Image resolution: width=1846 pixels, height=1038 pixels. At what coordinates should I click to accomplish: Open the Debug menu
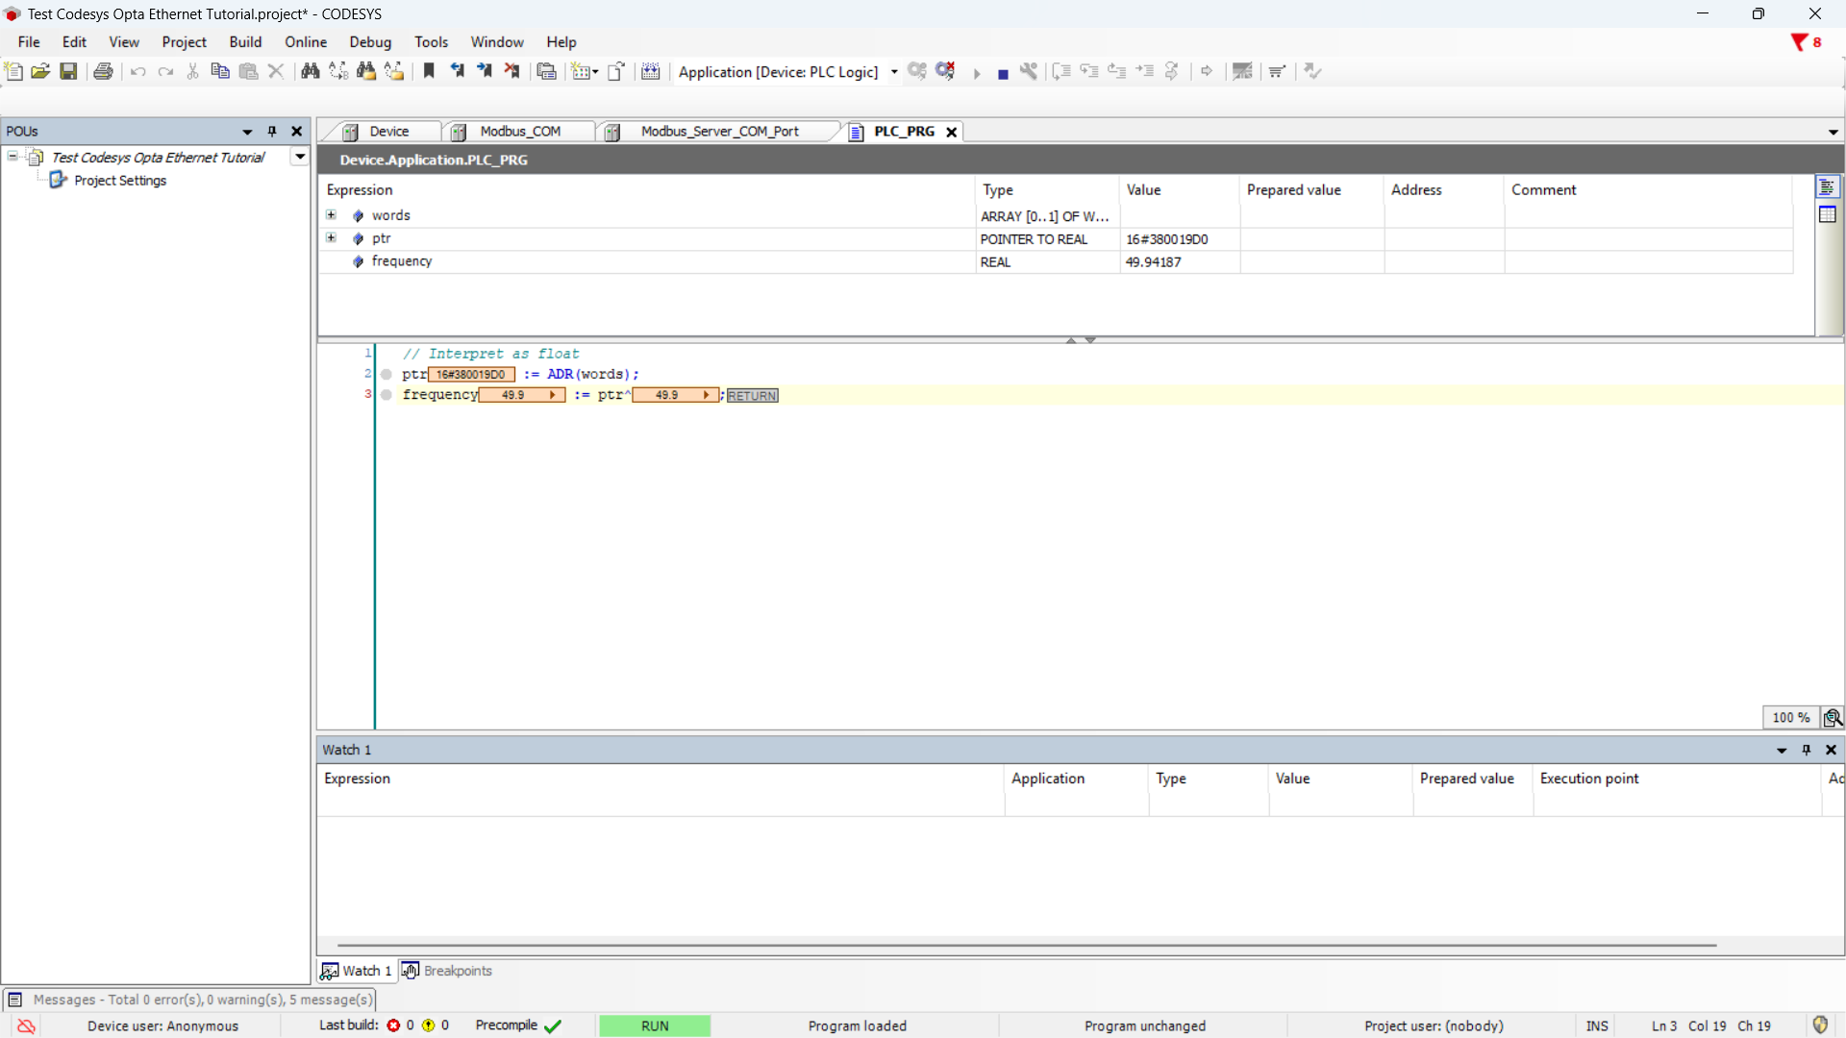click(369, 42)
